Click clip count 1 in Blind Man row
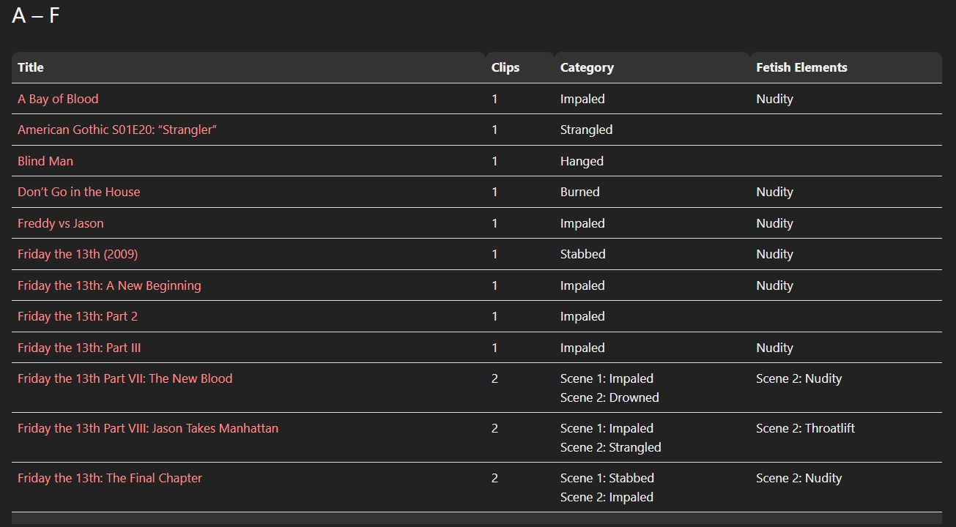 tap(494, 161)
